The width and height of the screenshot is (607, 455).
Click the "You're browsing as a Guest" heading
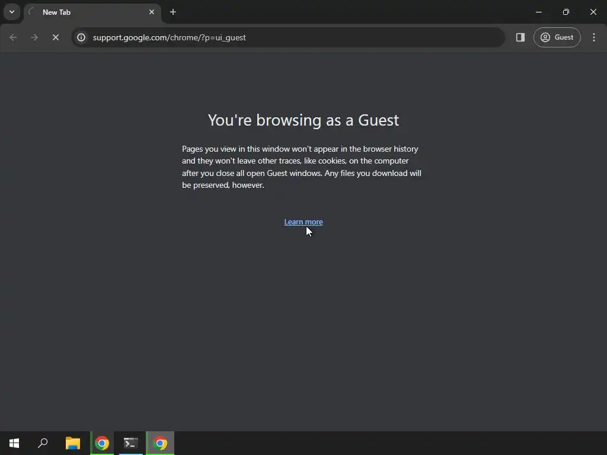tap(303, 120)
